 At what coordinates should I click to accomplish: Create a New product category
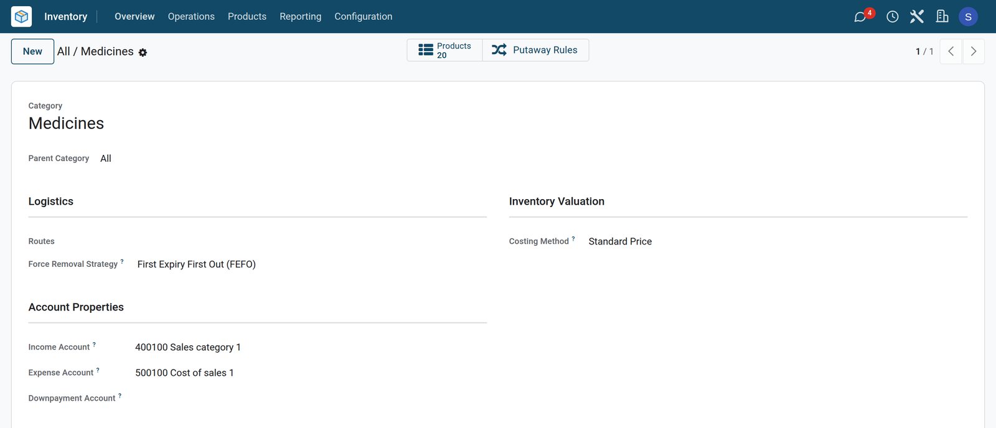tap(32, 52)
